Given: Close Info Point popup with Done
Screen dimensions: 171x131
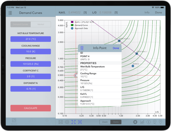Looking at the screenshot, I should coord(116,48).
